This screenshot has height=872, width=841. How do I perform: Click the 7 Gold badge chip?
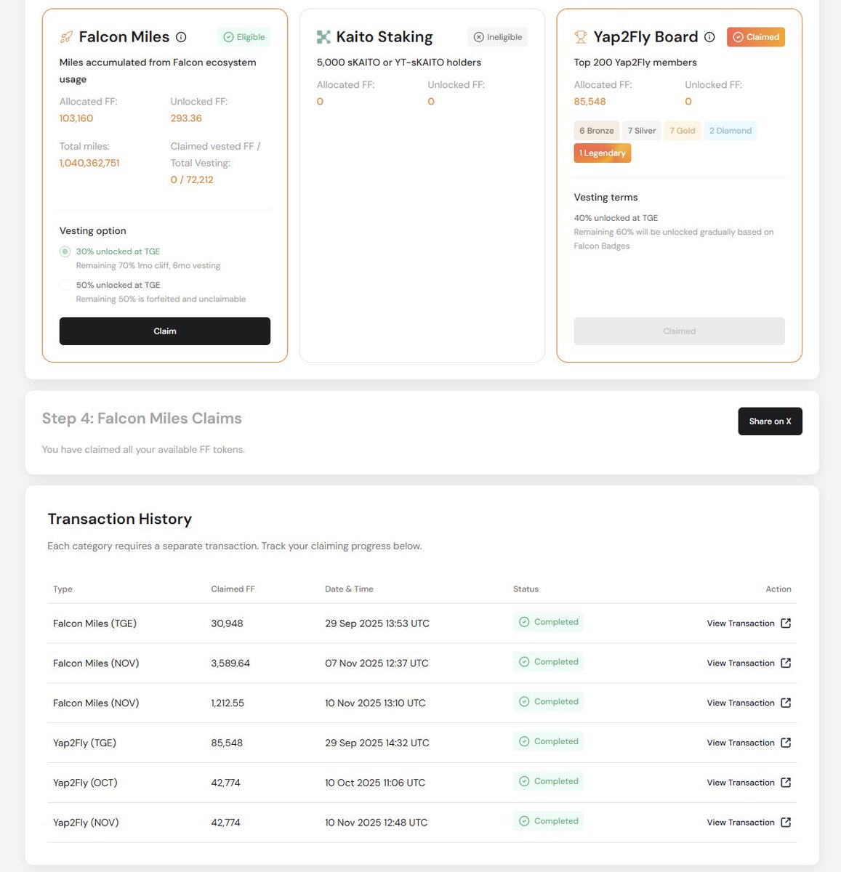(x=683, y=131)
